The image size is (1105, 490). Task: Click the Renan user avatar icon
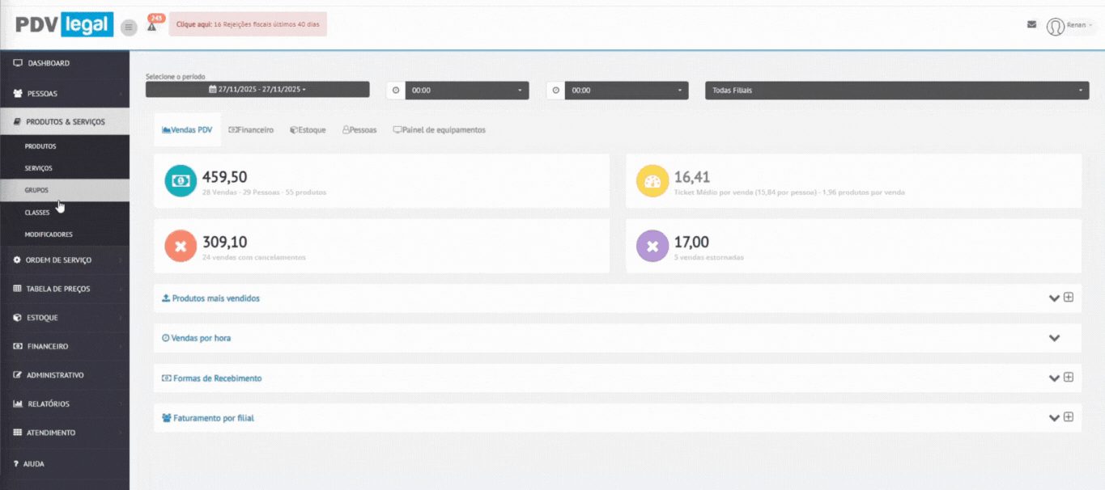coord(1055,26)
